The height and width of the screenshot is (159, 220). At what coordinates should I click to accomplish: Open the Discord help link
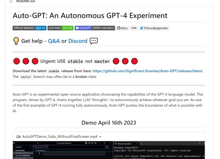pos(78,41)
